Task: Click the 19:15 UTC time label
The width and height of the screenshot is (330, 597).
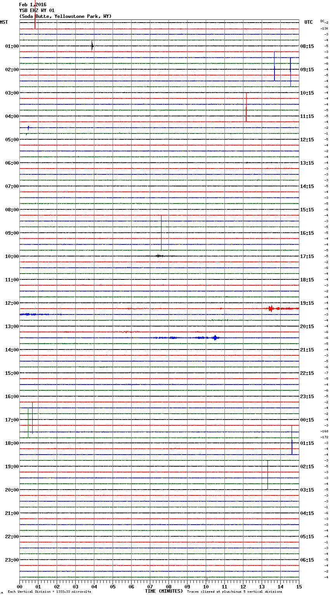Action: pos(307,303)
